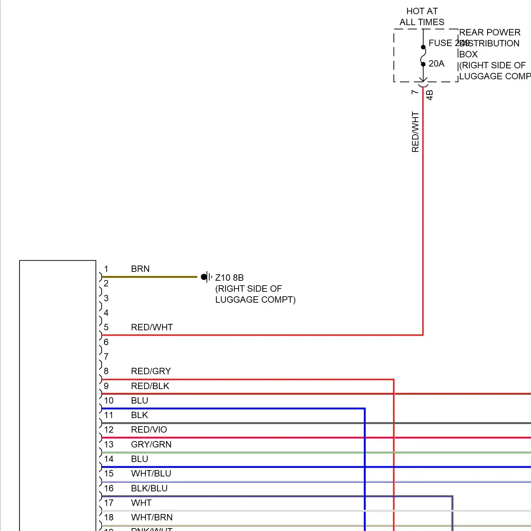Click the WHT/BRN label on pin 18
This screenshot has height=531, width=531.
(152, 517)
